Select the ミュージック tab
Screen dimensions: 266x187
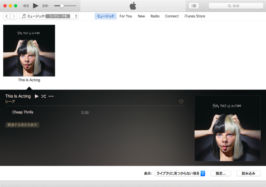(x=105, y=16)
